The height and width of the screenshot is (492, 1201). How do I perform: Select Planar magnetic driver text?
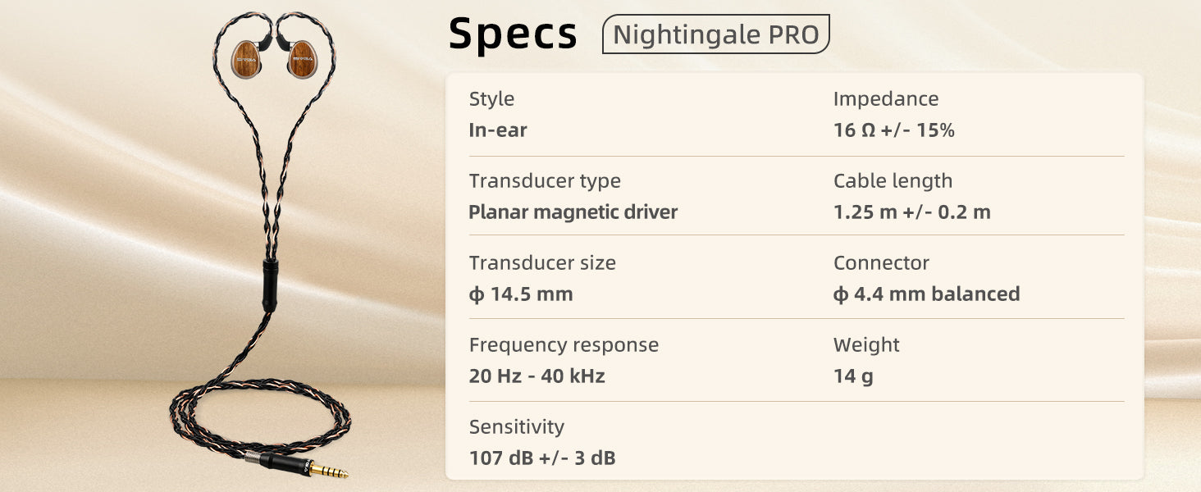tap(573, 212)
